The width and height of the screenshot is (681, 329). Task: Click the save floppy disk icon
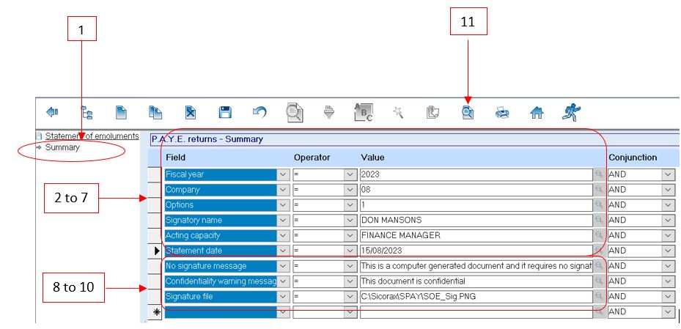coord(225,112)
